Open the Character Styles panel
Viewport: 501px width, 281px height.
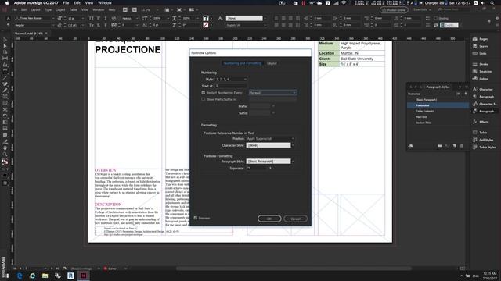click(485, 104)
